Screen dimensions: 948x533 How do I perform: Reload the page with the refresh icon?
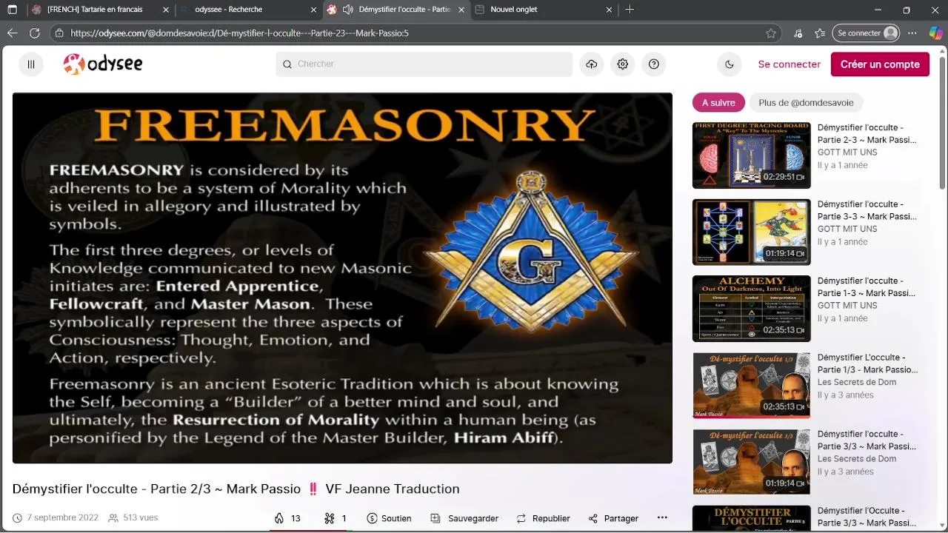(x=34, y=33)
